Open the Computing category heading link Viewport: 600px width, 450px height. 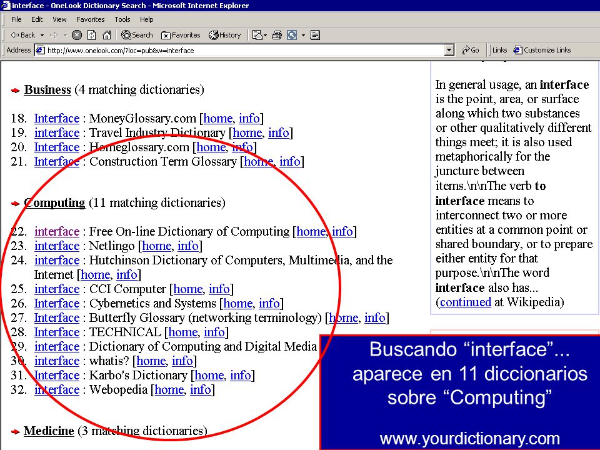[x=54, y=202]
